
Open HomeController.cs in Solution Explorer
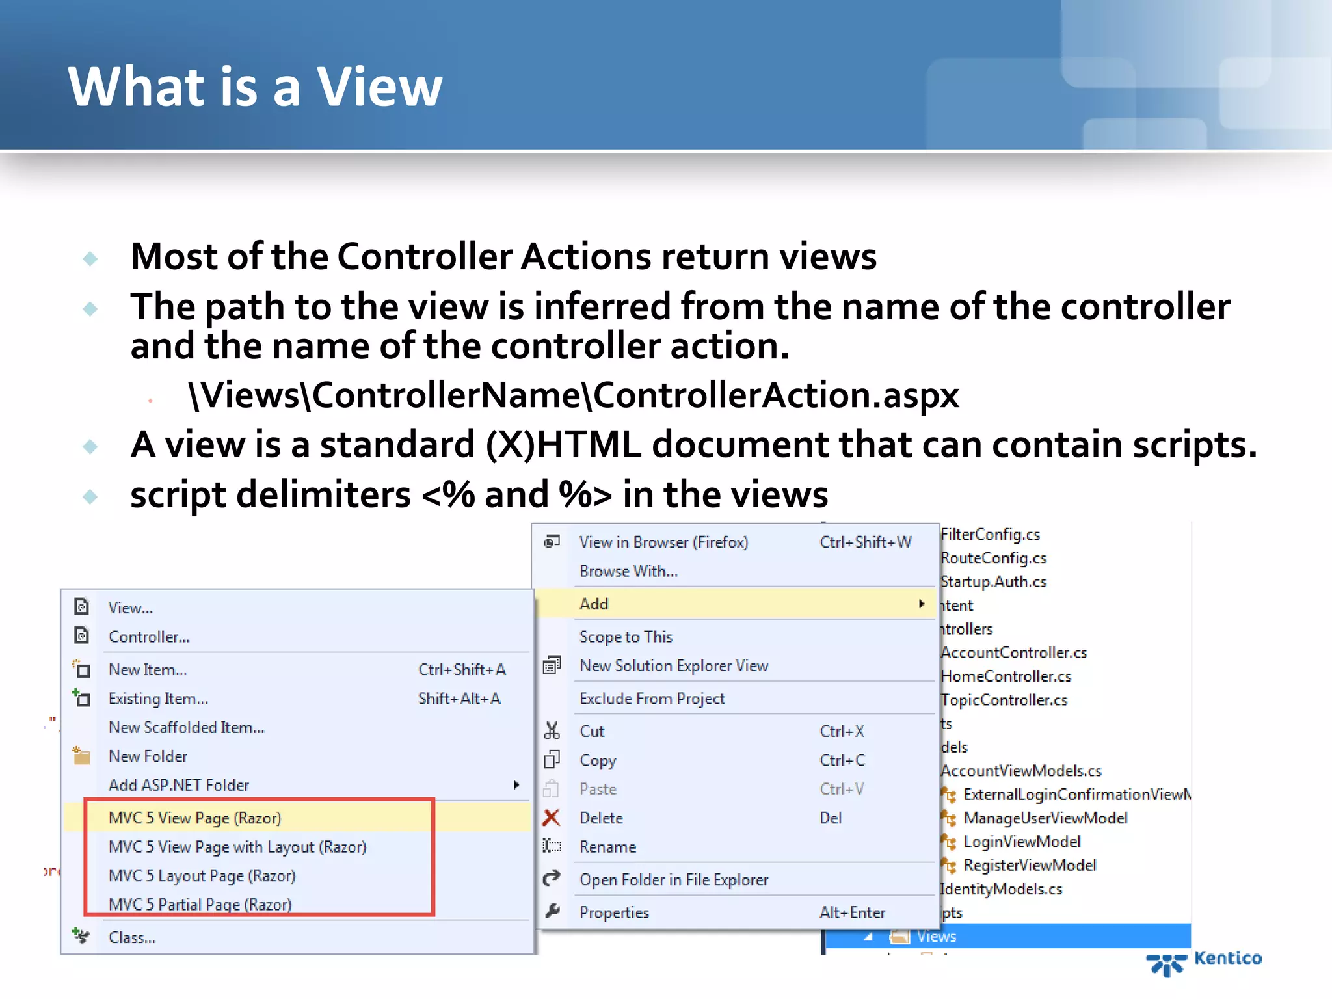[x=1006, y=676]
